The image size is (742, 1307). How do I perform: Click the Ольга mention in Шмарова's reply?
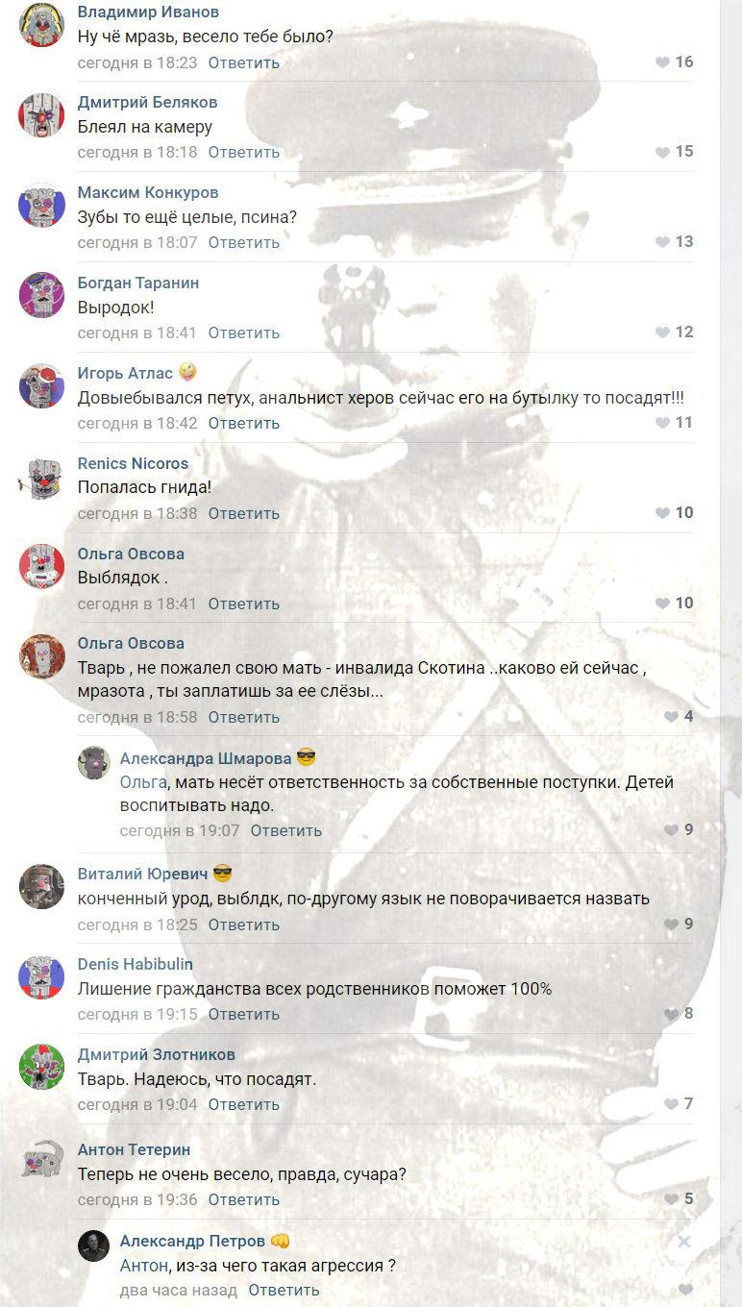[x=142, y=782]
